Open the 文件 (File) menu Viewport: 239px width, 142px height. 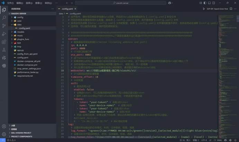coord(10,3)
